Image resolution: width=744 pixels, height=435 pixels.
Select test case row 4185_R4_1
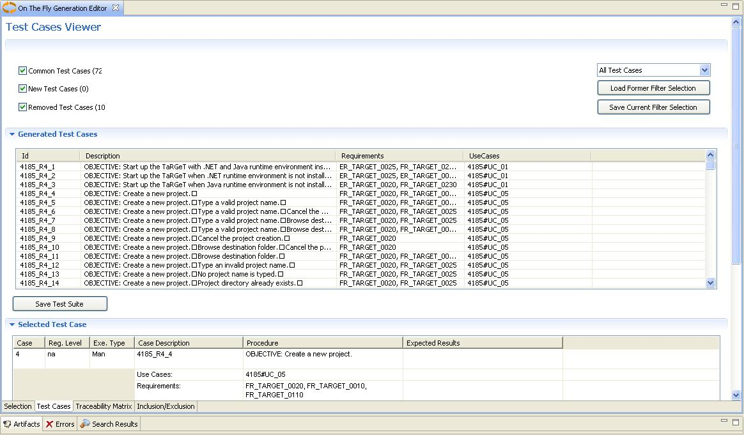360,167
